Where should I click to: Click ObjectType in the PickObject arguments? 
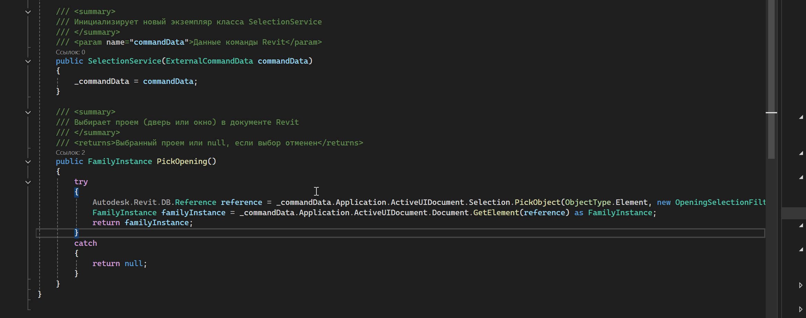[x=588, y=202]
